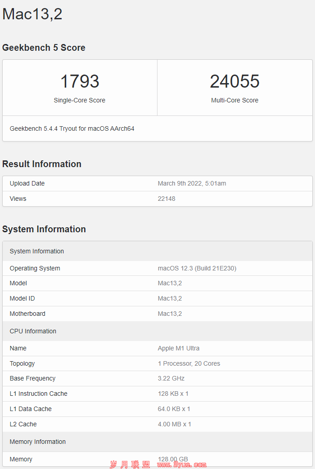Select the Upload Date label
315x469 pixels.
[x=27, y=183]
